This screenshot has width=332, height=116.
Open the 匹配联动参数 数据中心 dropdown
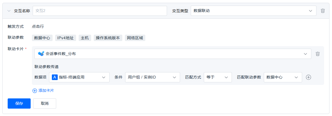click(283, 77)
